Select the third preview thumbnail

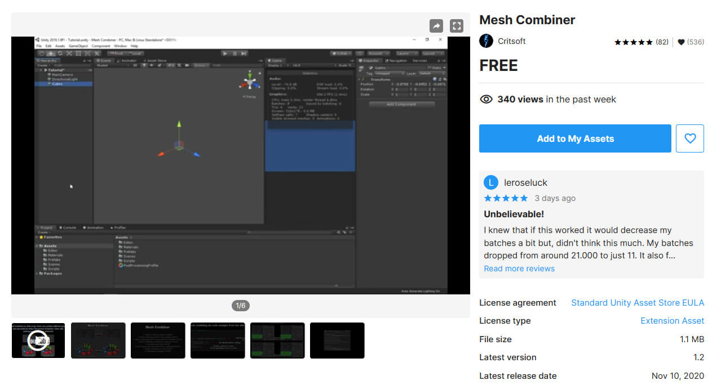pyautogui.click(x=158, y=341)
